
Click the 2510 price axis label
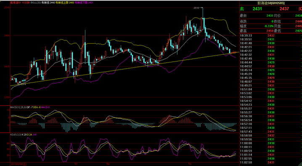[x=7, y=8]
